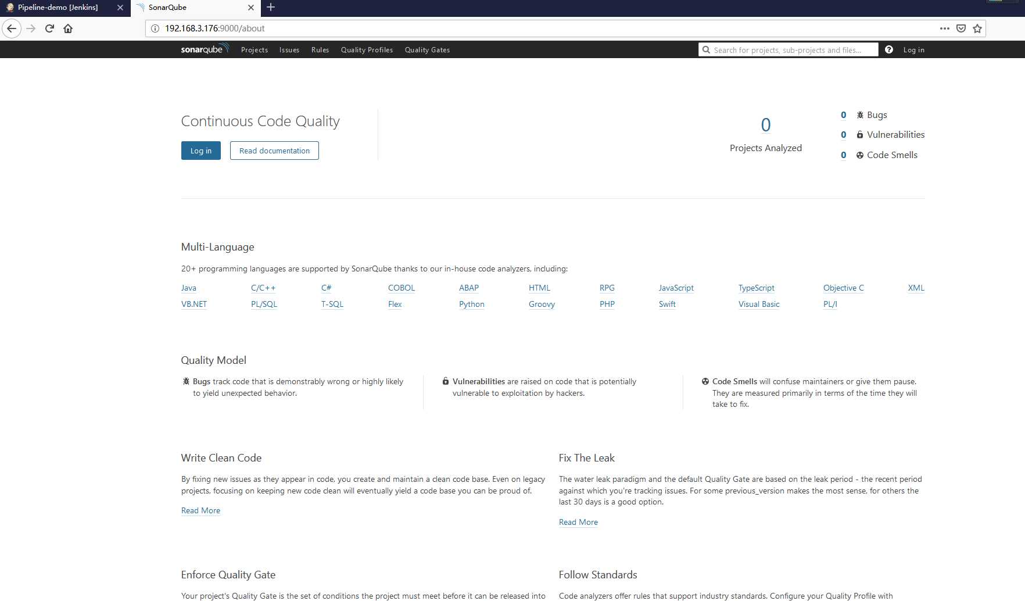The height and width of the screenshot is (601, 1025).
Task: Click the Pocket save icon
Action: pos(961,28)
